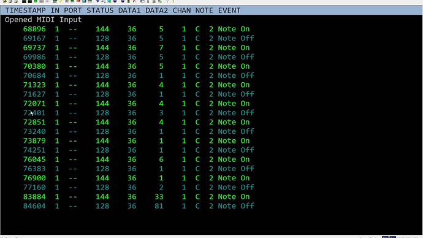Click 'Note On' in the 69737 row
Viewport: 423px width, 238px height.
click(234, 47)
